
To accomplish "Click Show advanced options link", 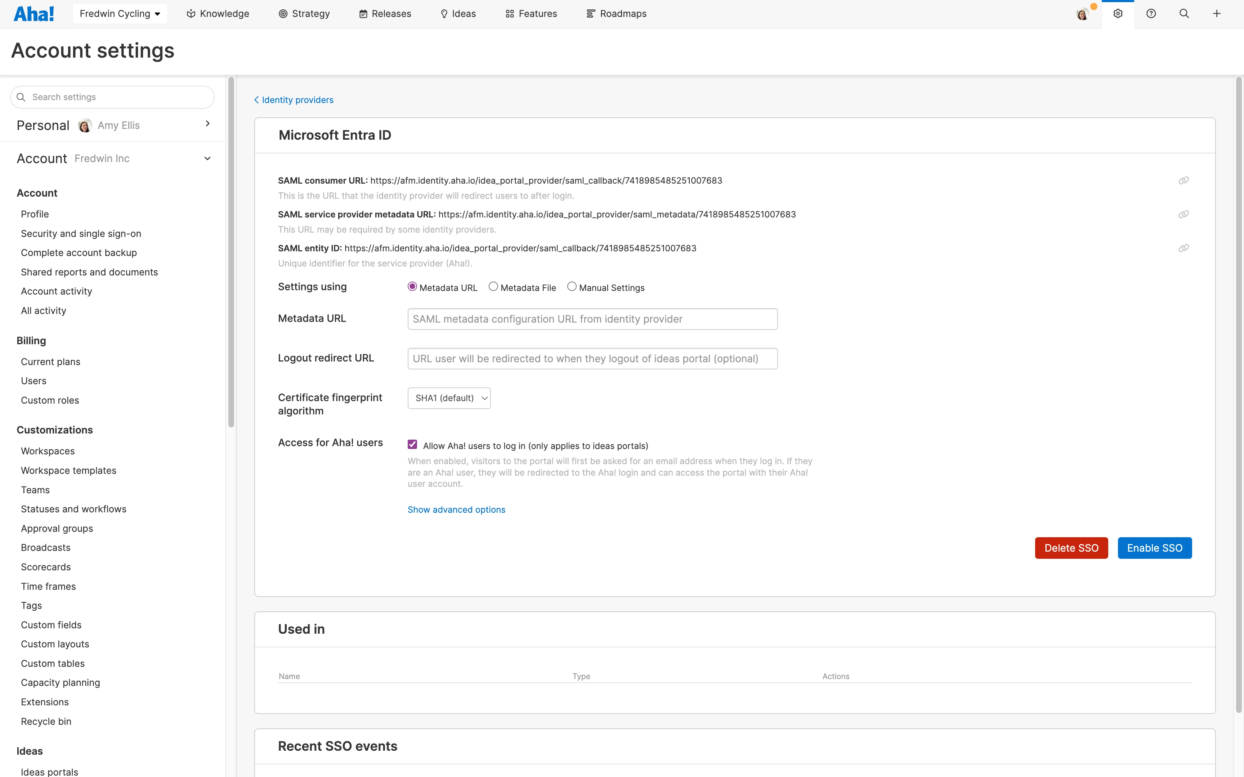I will click(x=456, y=510).
